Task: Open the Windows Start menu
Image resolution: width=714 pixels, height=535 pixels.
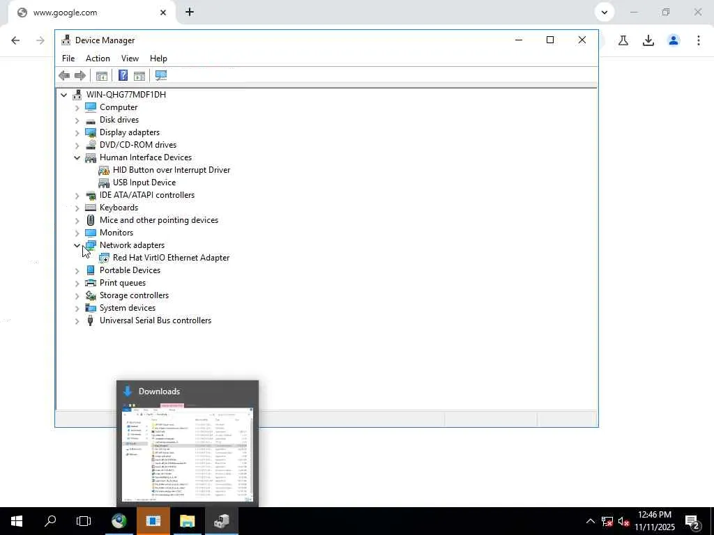Action: point(17,521)
